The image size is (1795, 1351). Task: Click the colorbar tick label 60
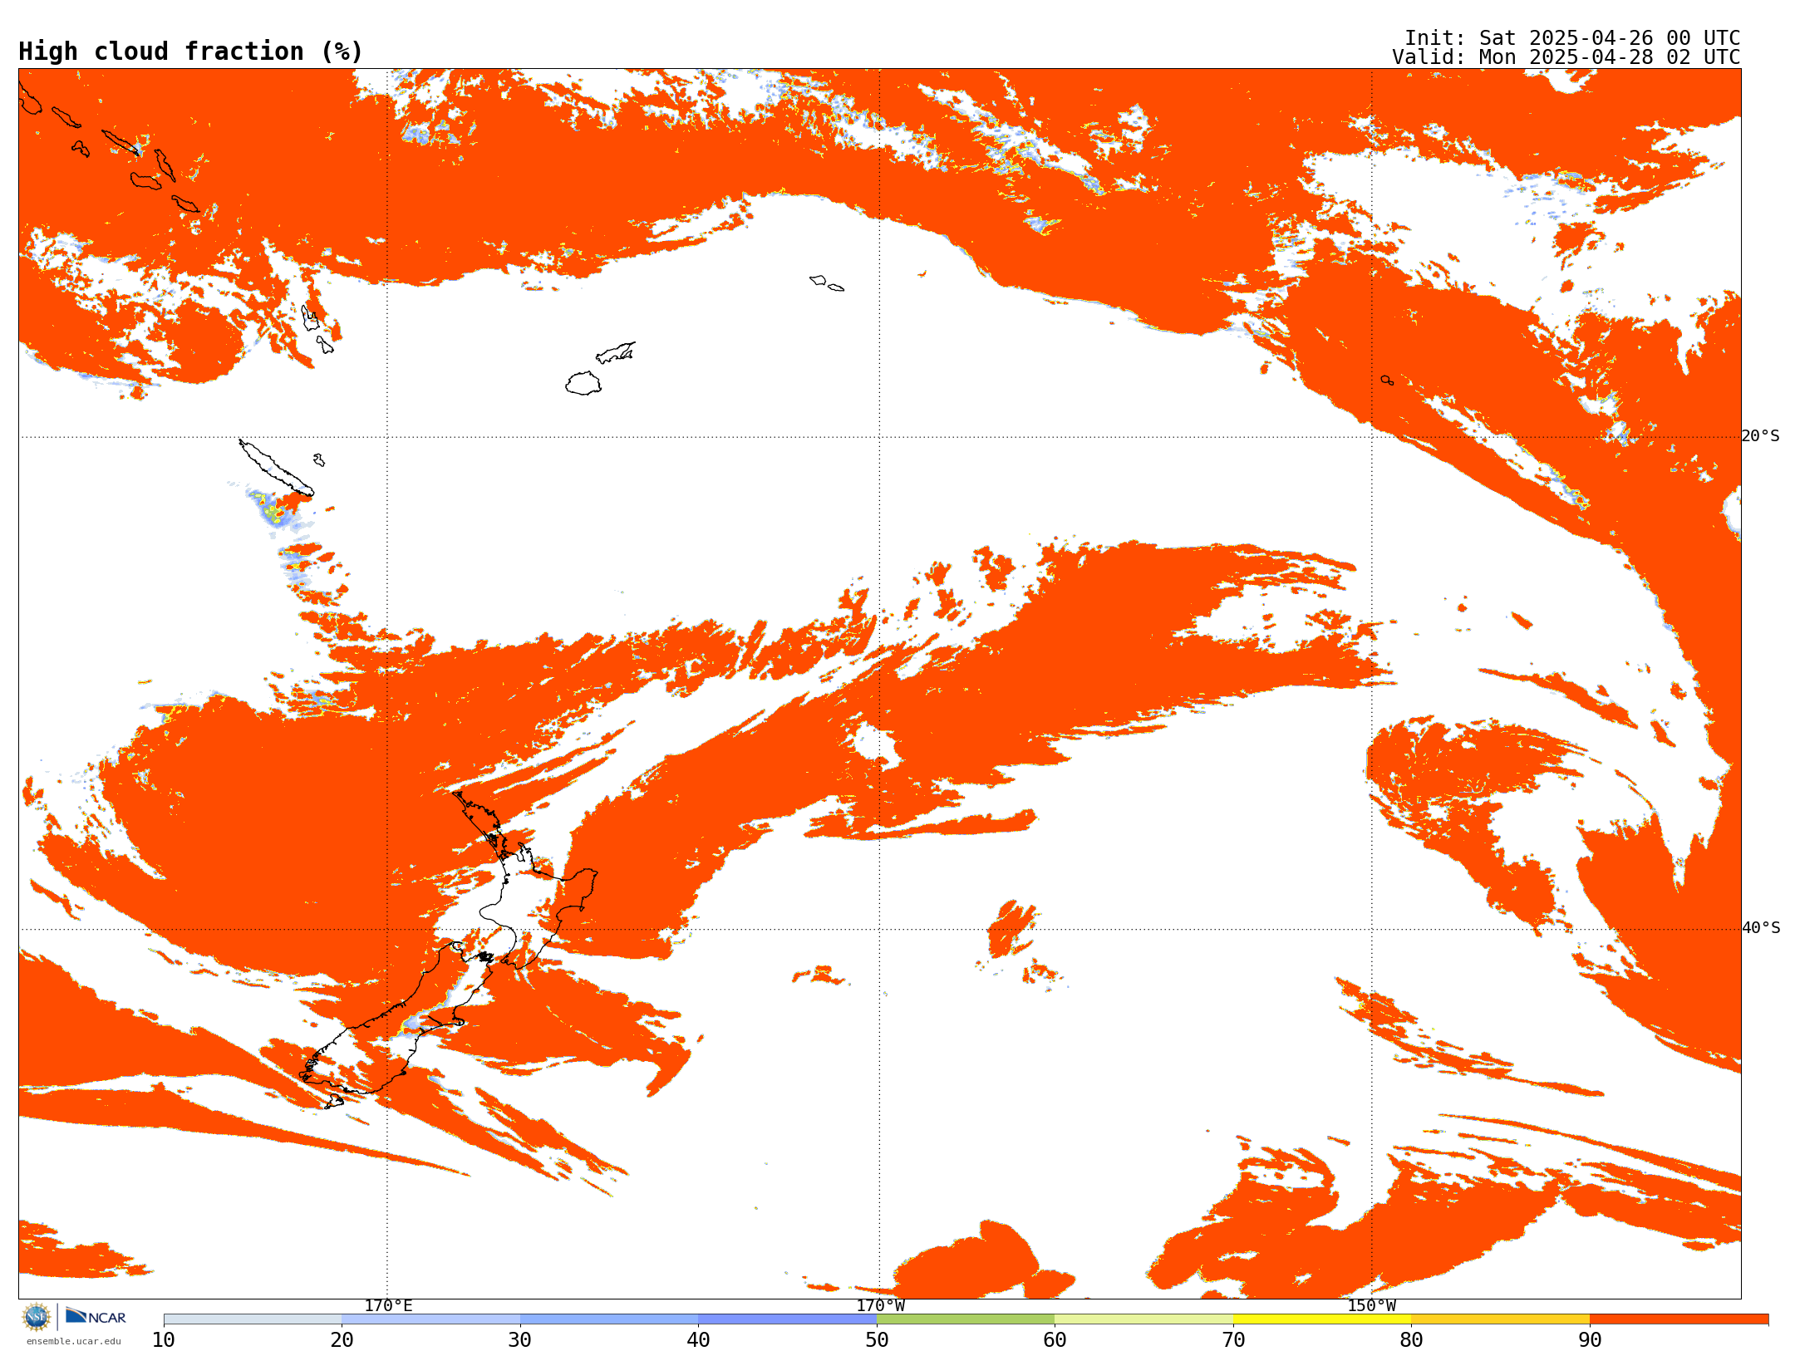coord(1055,1340)
